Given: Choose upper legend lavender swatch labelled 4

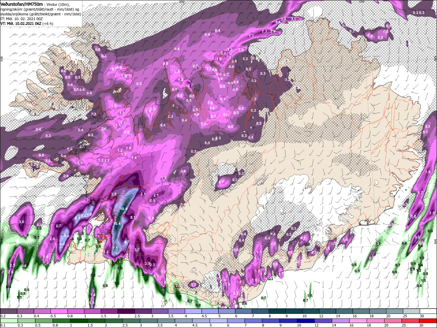Looking at the screenshot, I should [193, 311].
